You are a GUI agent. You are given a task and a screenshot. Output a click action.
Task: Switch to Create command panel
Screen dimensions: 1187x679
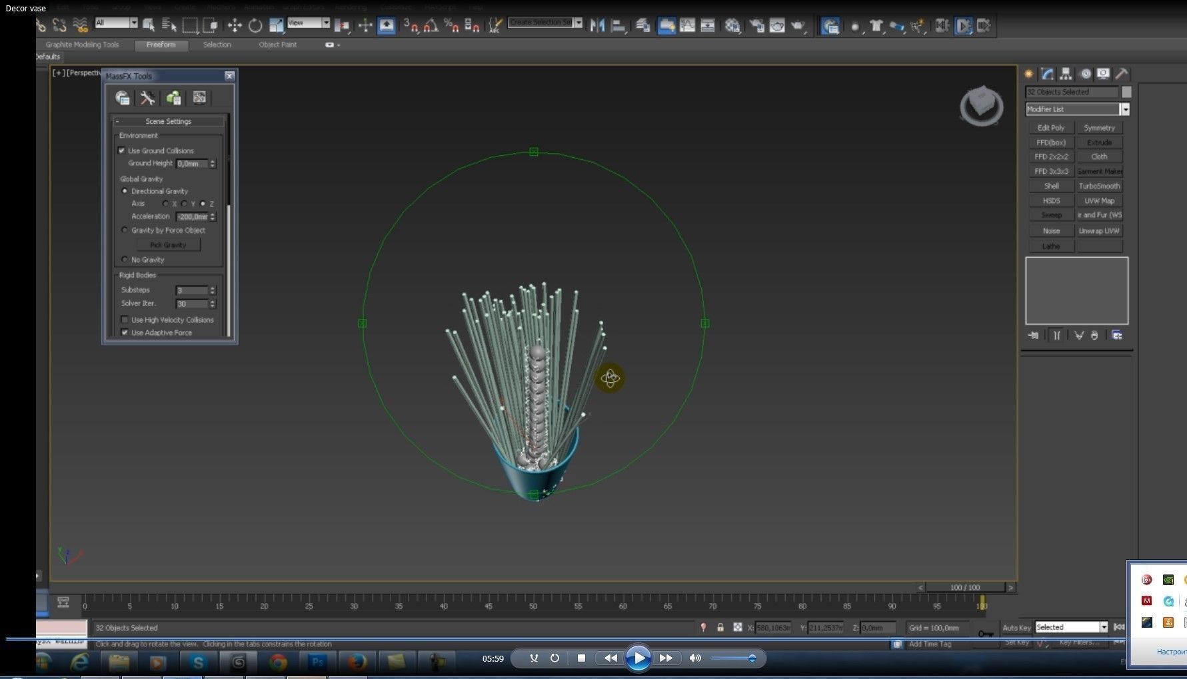1029,74
